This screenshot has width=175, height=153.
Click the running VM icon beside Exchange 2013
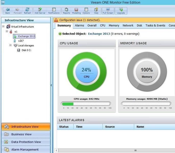tap(15, 36)
